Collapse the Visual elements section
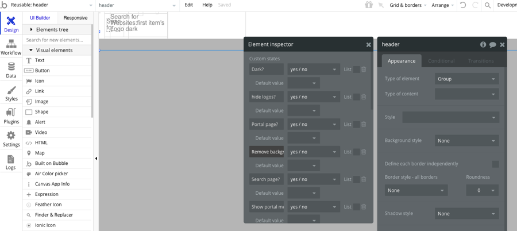Screen dimensions: 517x231 tap(31, 51)
